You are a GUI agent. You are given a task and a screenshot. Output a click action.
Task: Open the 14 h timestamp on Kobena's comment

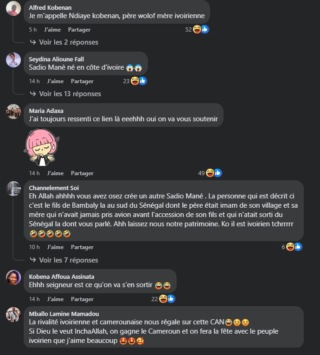[x=34, y=299]
